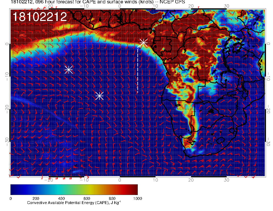This screenshot has height=211, width=273.
Task: Click the large white 18102212 timestamp
Action: [x=40, y=17]
